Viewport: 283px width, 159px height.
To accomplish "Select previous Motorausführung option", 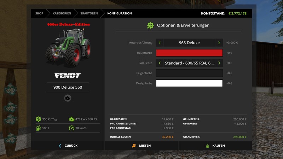I will click(x=160, y=43).
